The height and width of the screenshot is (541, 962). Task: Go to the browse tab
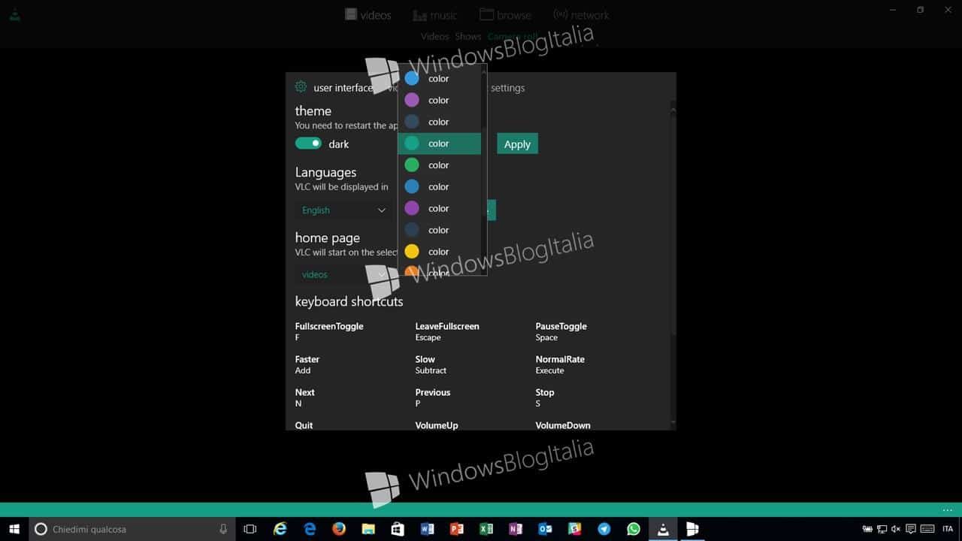pyautogui.click(x=505, y=15)
